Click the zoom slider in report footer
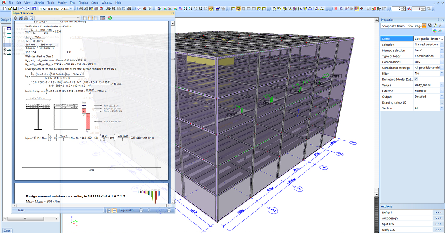 (149, 210)
